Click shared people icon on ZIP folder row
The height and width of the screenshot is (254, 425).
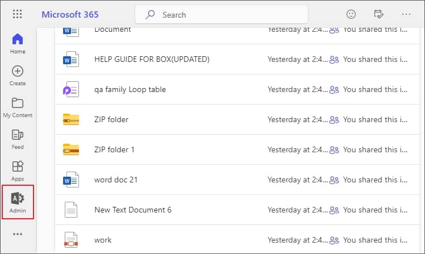(334, 119)
